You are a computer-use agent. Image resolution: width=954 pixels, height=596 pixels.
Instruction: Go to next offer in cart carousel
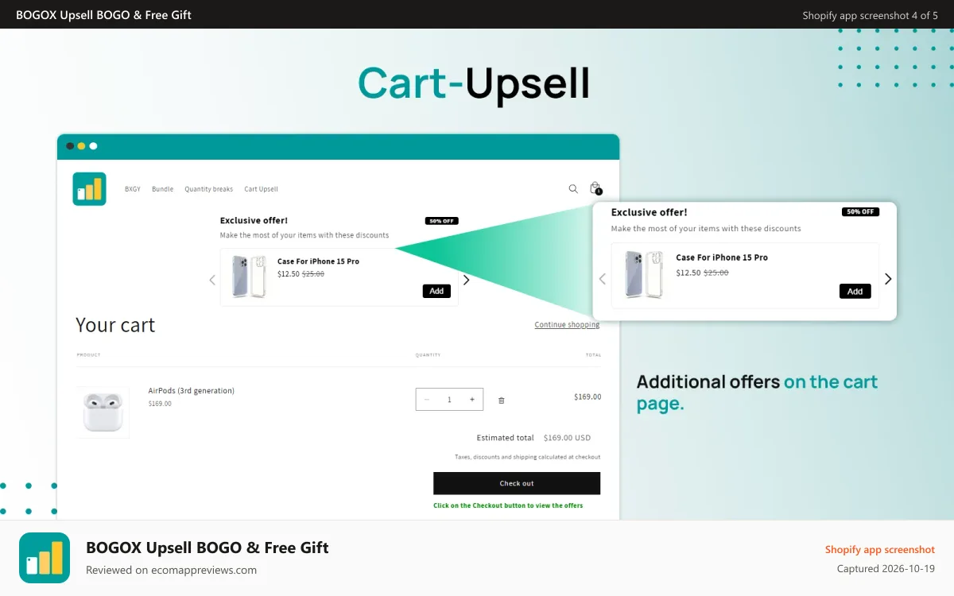point(467,280)
